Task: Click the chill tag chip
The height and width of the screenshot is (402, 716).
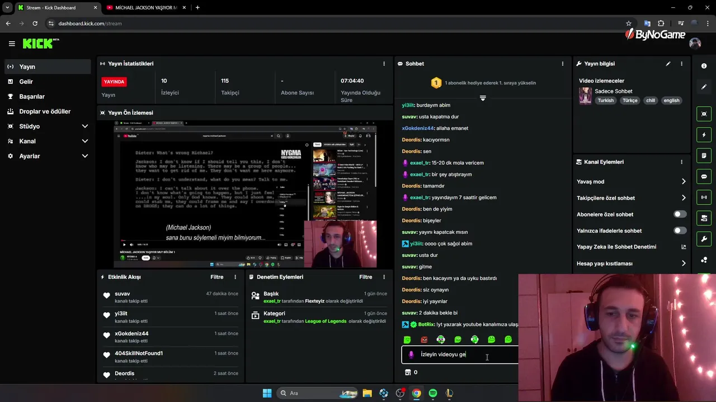Action: pyautogui.click(x=651, y=100)
